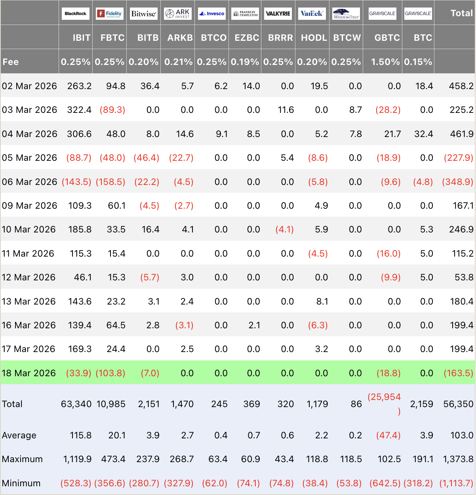Click the Fidelity logo
This screenshot has height=495, width=476.
(110, 13)
